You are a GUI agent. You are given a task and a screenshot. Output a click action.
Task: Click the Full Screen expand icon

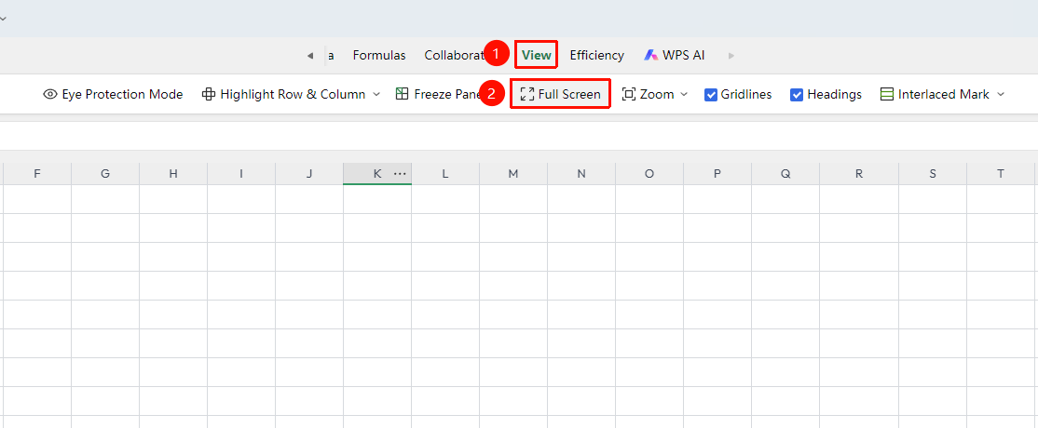(x=527, y=95)
